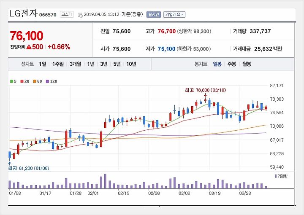Image resolution: width=304 pixels, height=215 pixels.
Task: Select the 1주일 line chart tab
Action: 58,64
